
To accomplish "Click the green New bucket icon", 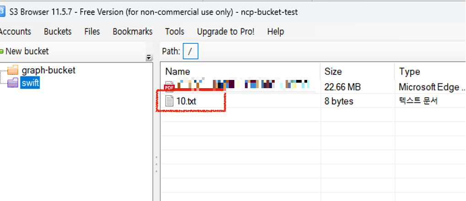I will click(x=1, y=51).
